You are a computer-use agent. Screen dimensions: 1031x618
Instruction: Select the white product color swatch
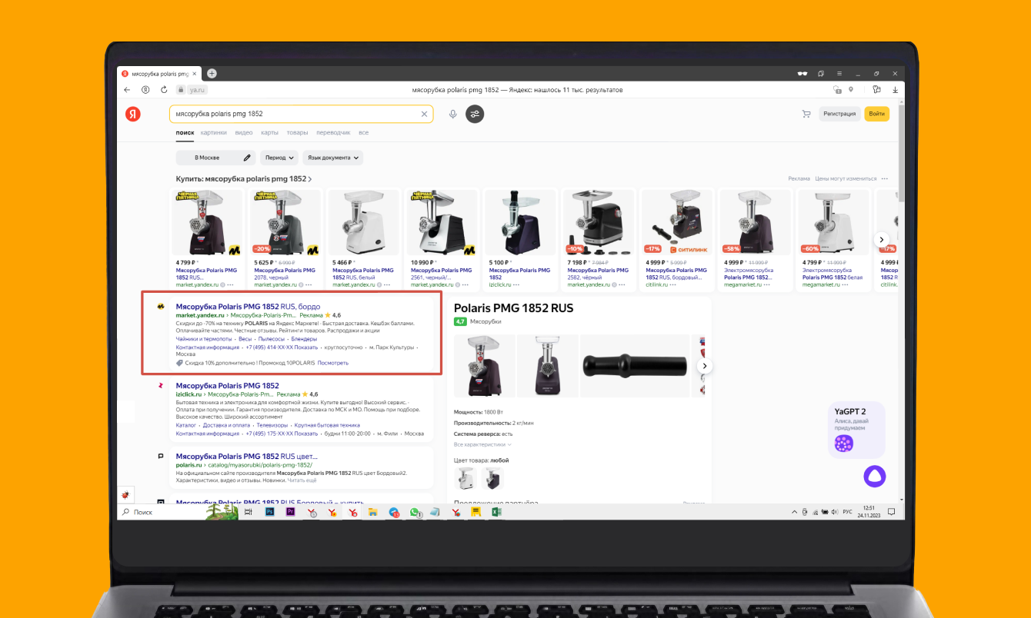point(465,479)
